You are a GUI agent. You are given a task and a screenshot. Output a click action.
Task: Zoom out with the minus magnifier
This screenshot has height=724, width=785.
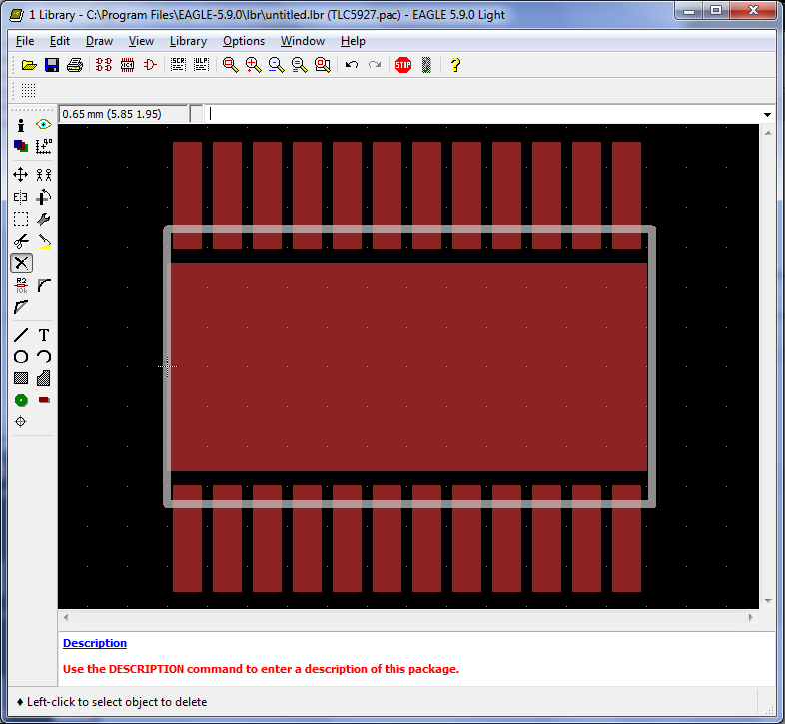[x=277, y=65]
